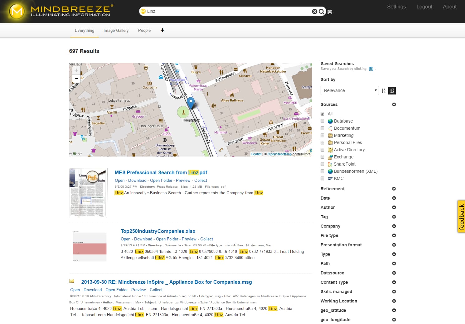The image size is (465, 324).
Task: Expand the Tag filter
Action: pos(394,217)
